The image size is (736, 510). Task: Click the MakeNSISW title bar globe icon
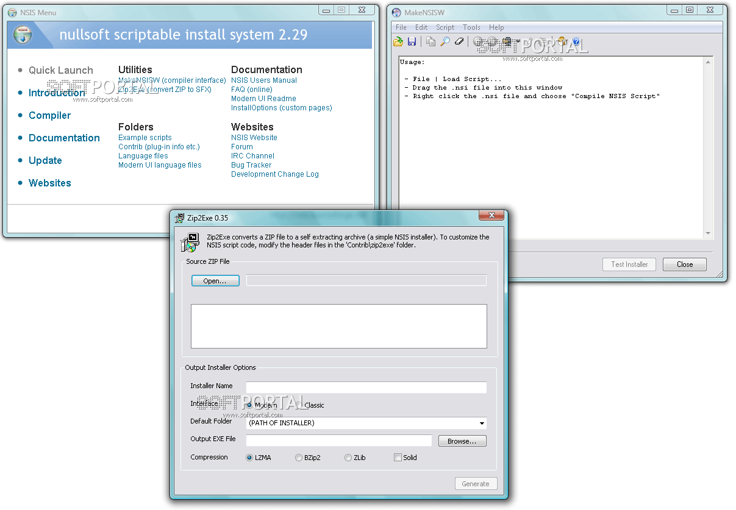coord(395,12)
